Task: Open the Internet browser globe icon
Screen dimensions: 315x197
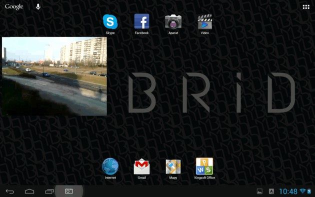Action: click(110, 166)
